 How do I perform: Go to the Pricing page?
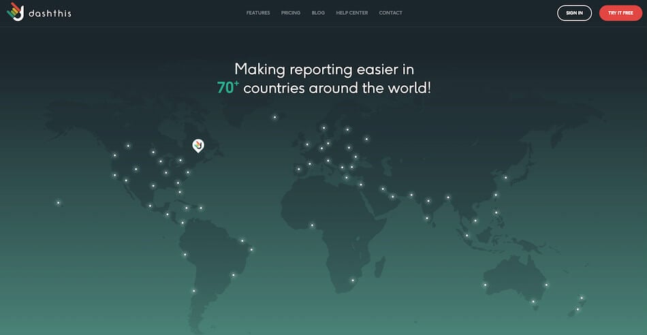(x=291, y=13)
